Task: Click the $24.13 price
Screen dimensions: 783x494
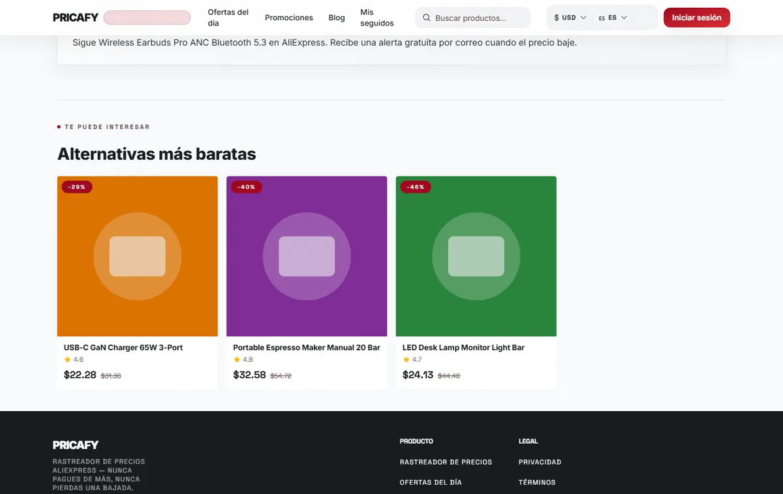Action: point(418,375)
